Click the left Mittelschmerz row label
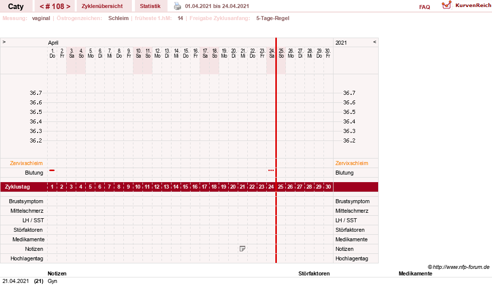492x293 pixels. pyautogui.click(x=27, y=211)
